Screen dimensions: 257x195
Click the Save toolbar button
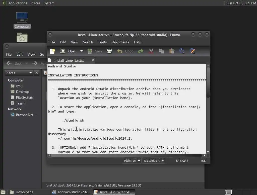(x=95, y=51)
